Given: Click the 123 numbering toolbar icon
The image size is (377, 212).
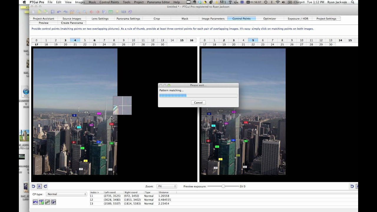Looking at the screenshot, I should 124,12.
